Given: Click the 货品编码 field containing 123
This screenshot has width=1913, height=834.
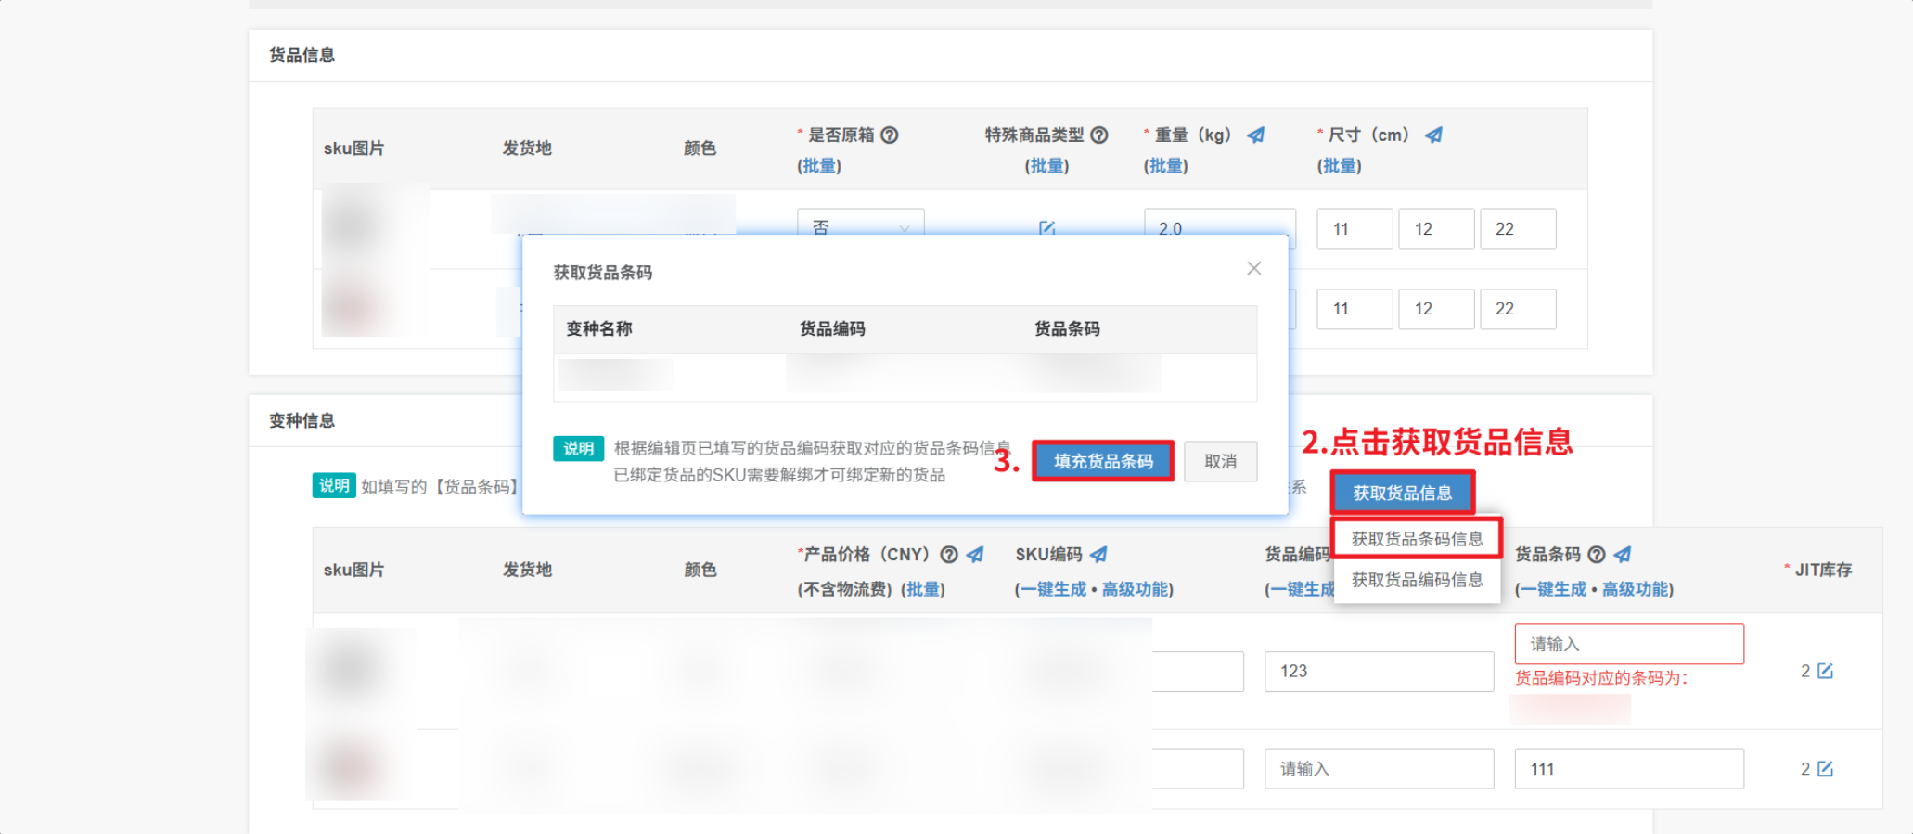Looking at the screenshot, I should click(x=1379, y=671).
